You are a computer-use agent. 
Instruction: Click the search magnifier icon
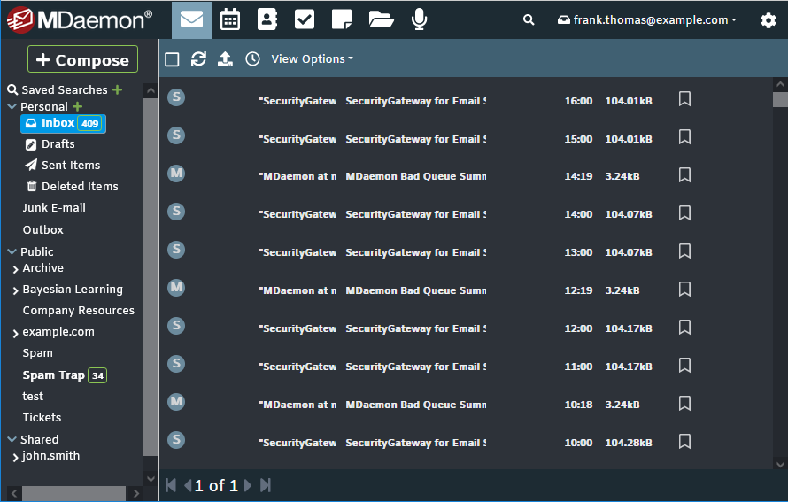click(x=529, y=19)
